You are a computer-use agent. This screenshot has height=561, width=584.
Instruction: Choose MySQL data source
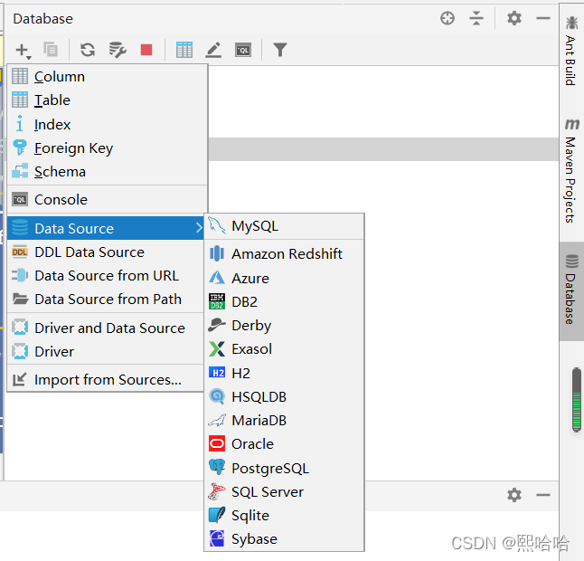284,226
